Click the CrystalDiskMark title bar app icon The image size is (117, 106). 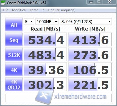3,3
